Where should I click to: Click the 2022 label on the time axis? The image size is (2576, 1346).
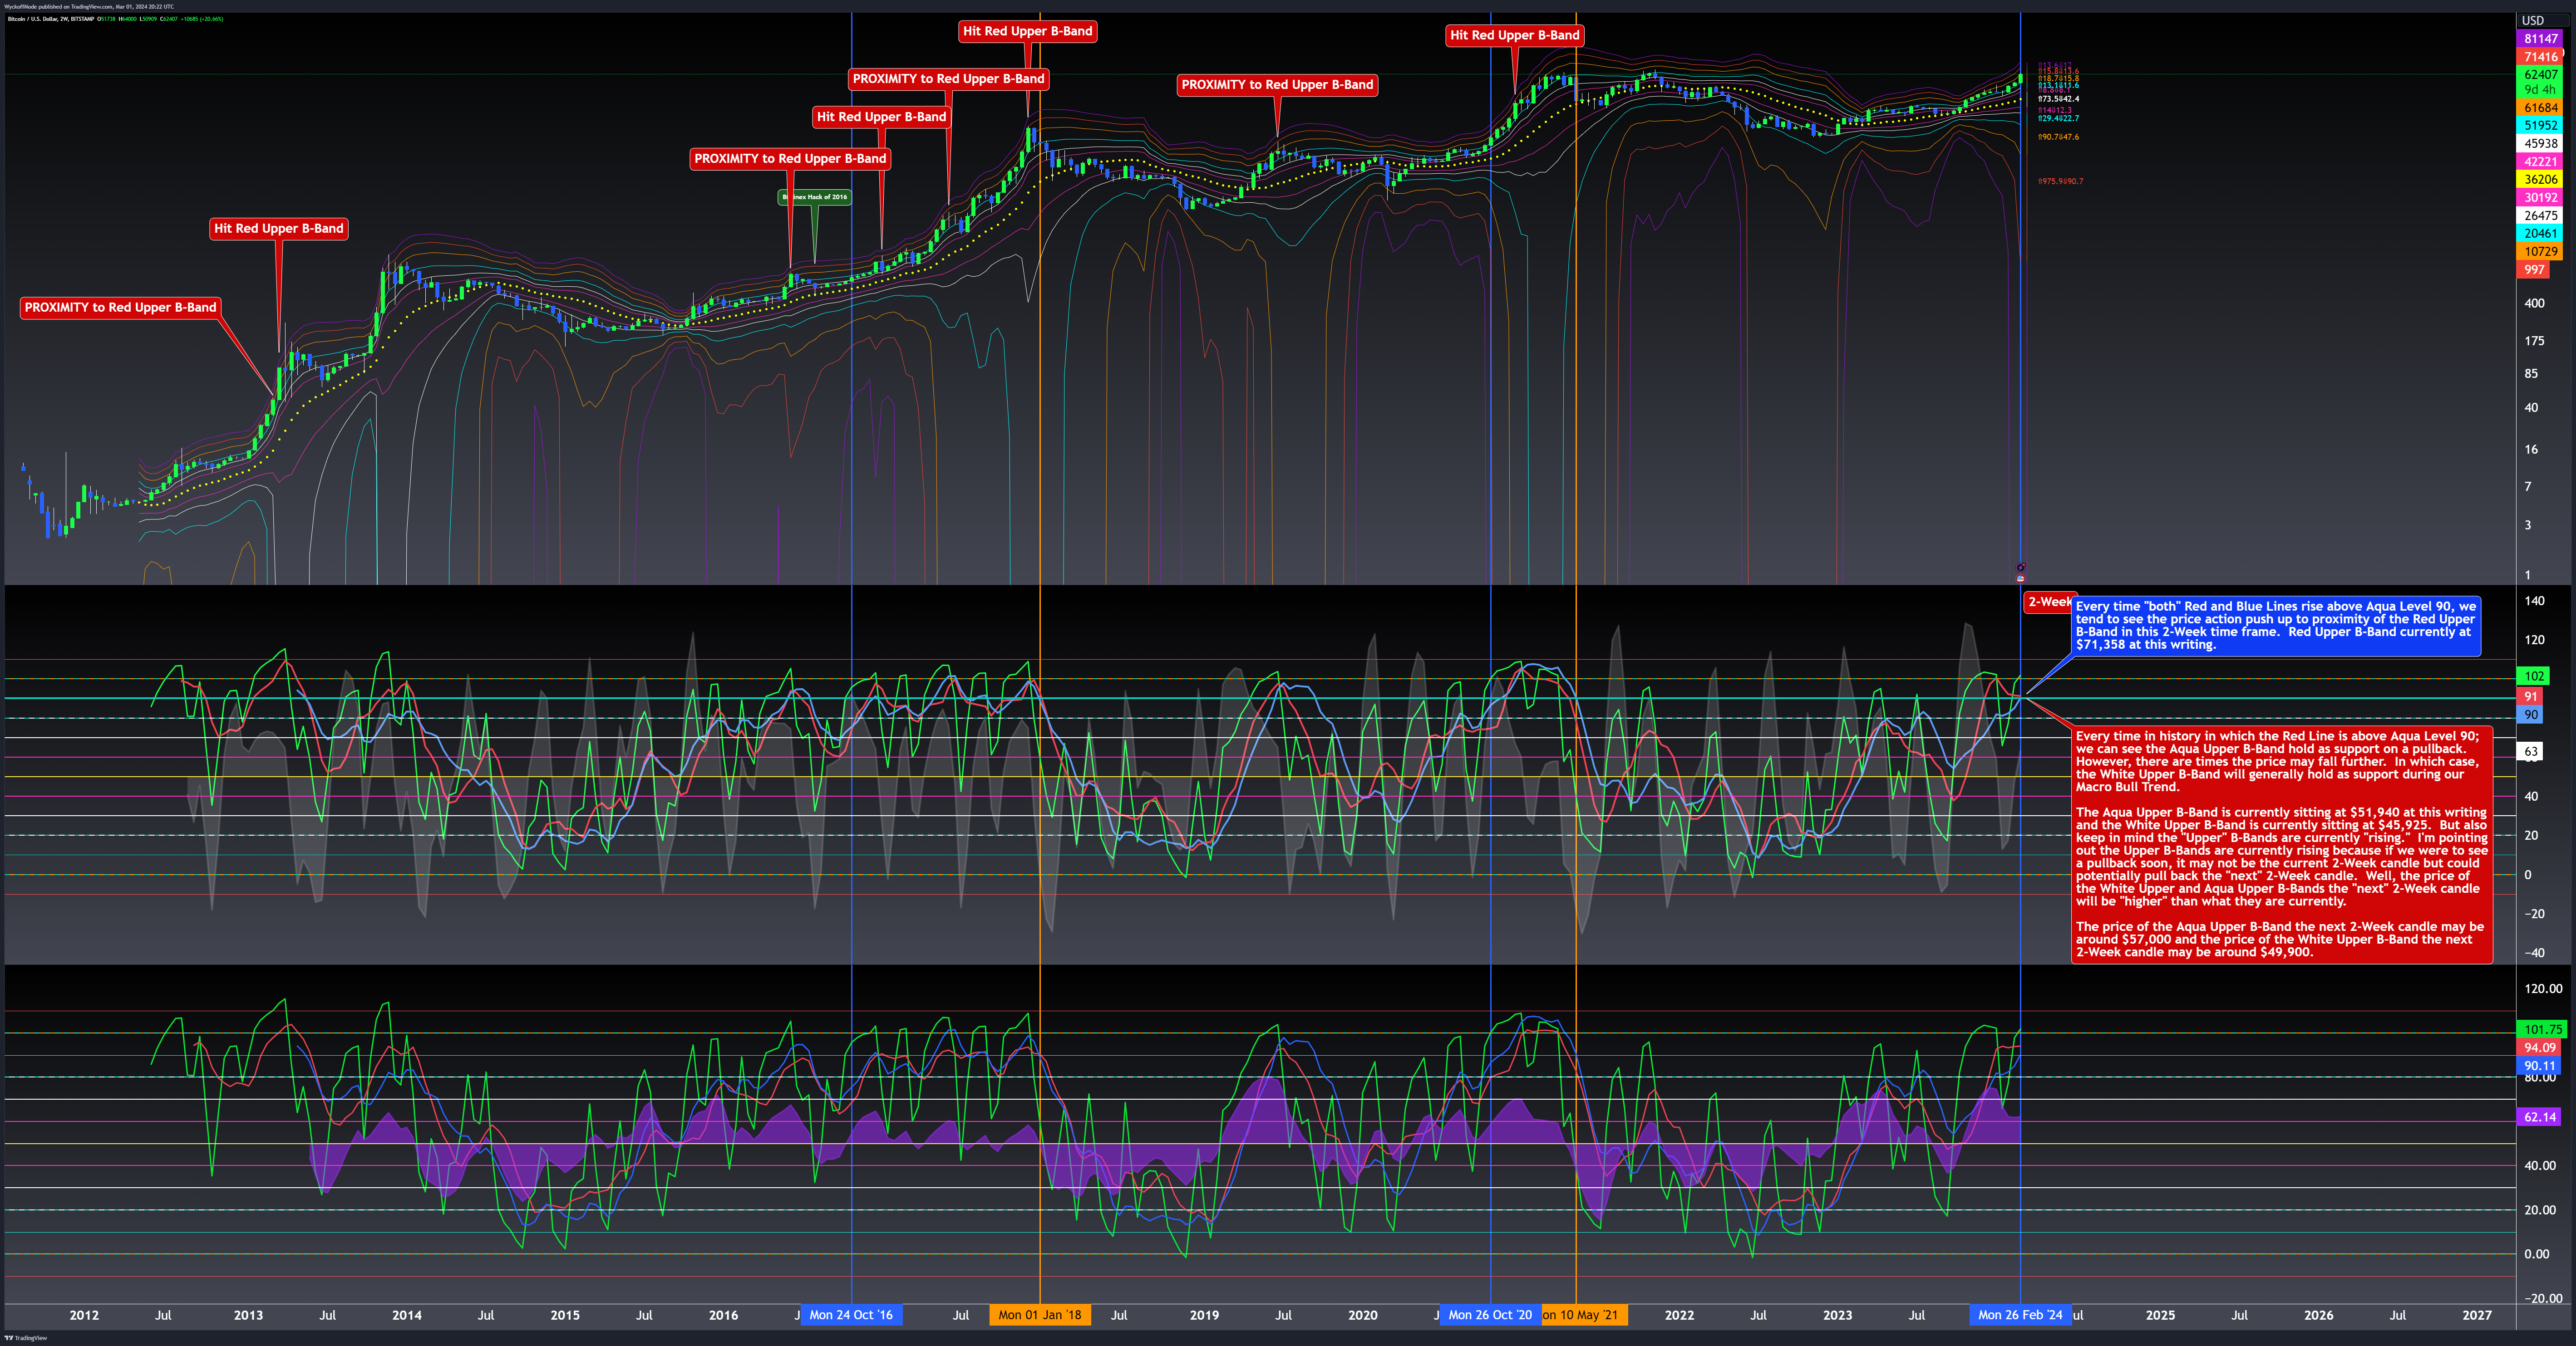tap(1679, 1315)
